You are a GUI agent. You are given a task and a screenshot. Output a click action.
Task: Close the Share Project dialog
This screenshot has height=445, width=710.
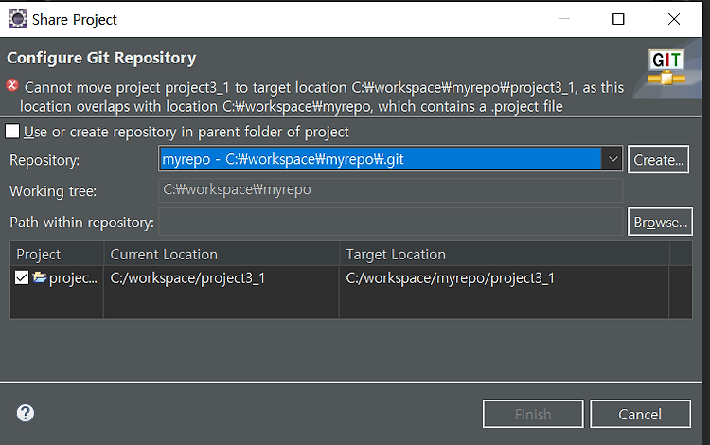(x=674, y=19)
